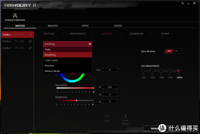Screen dimensions: 200x134
Task: Choose Battery Mode lighting effect
Action: click(x=67, y=71)
